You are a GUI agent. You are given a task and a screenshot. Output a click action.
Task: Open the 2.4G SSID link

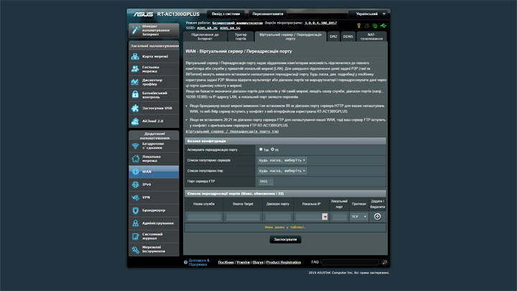pyautogui.click(x=207, y=28)
